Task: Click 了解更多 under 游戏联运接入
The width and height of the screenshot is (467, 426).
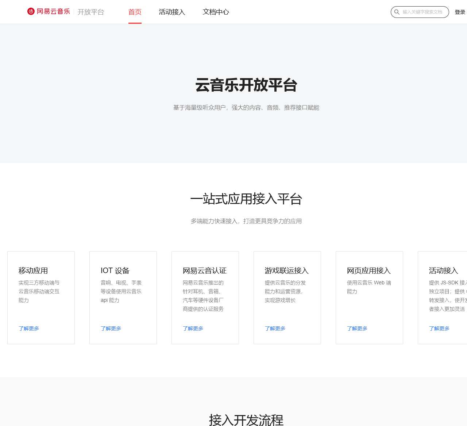Action: [x=275, y=329]
